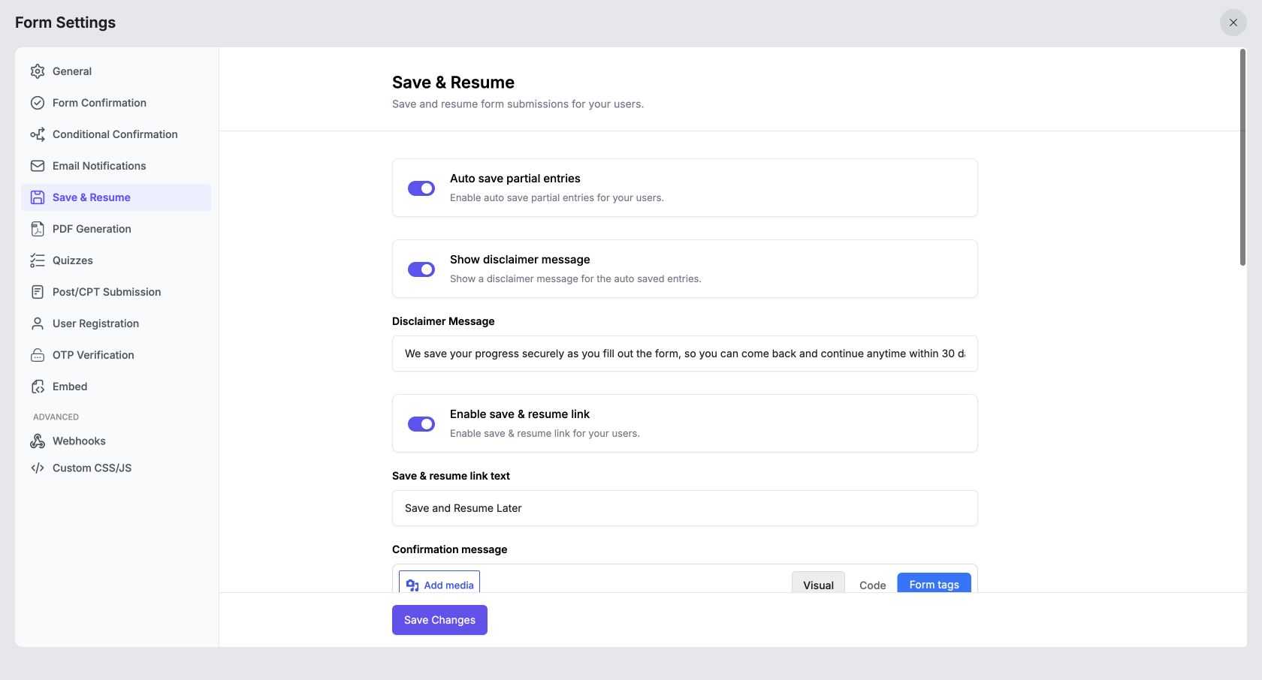This screenshot has width=1262, height=680.
Task: Click the Form tags button
Action: tap(934, 582)
